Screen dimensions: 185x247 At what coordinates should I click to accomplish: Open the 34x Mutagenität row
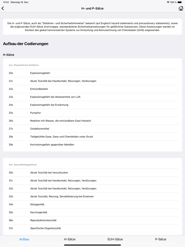pos(92,204)
